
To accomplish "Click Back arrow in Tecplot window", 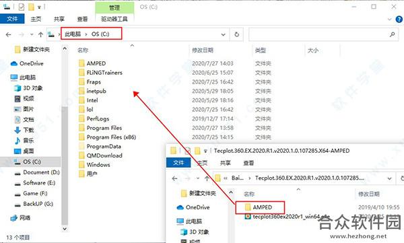I will pos(174,178).
